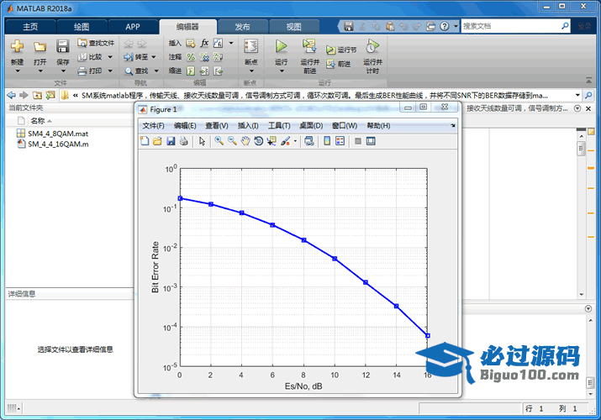Open the Find (查找) dropdown arrow
Image resolution: width=601 pixels, height=420 pixels.
point(156,71)
